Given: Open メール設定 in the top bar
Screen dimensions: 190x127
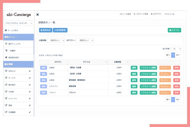Looking at the screenshot, I should (125, 14).
